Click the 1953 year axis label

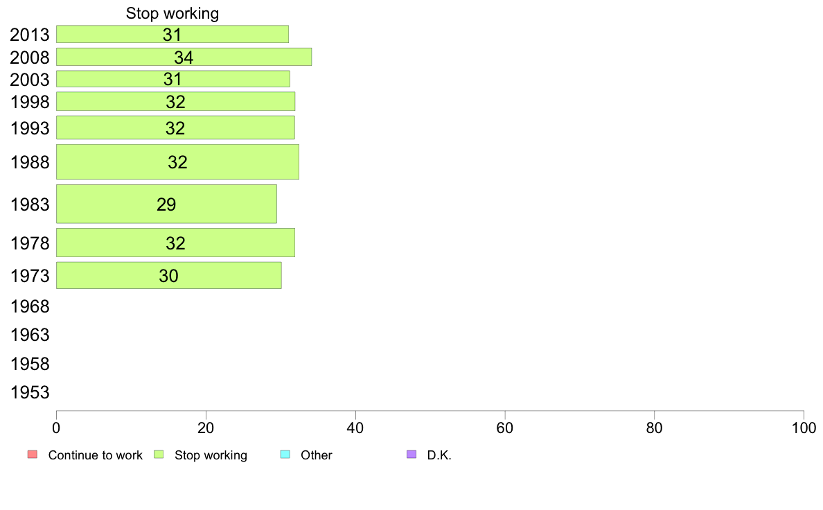click(x=30, y=392)
